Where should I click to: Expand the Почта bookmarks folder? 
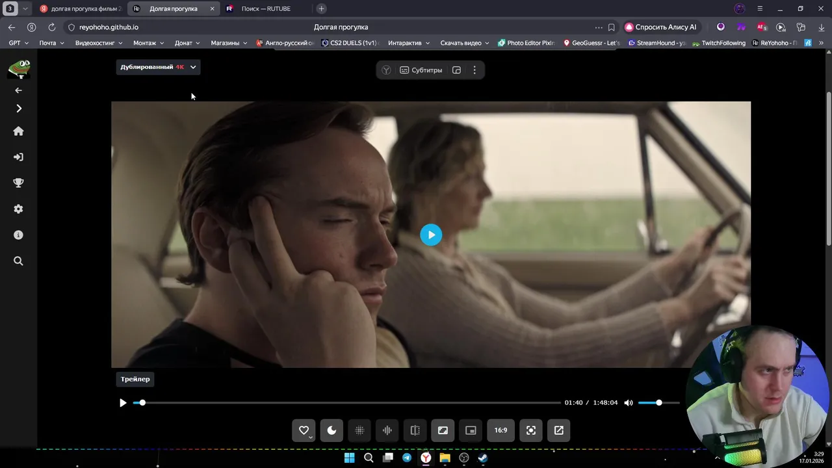(x=51, y=43)
